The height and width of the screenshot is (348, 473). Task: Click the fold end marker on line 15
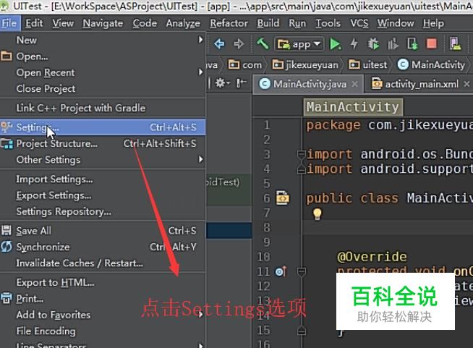(301, 331)
